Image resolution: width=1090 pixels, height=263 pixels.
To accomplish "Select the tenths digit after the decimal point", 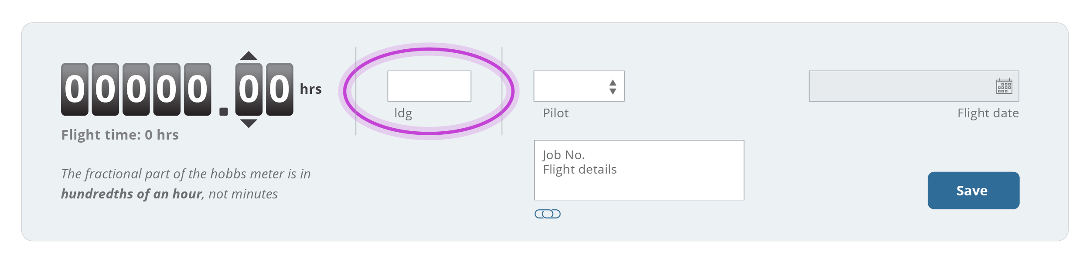I will (249, 89).
